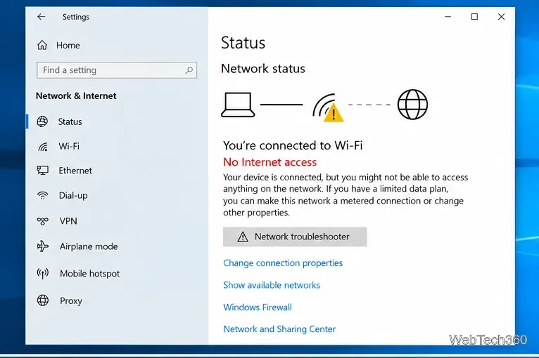Open the VPN settings page
Viewport: 539px width, 358px height.
click(68, 221)
